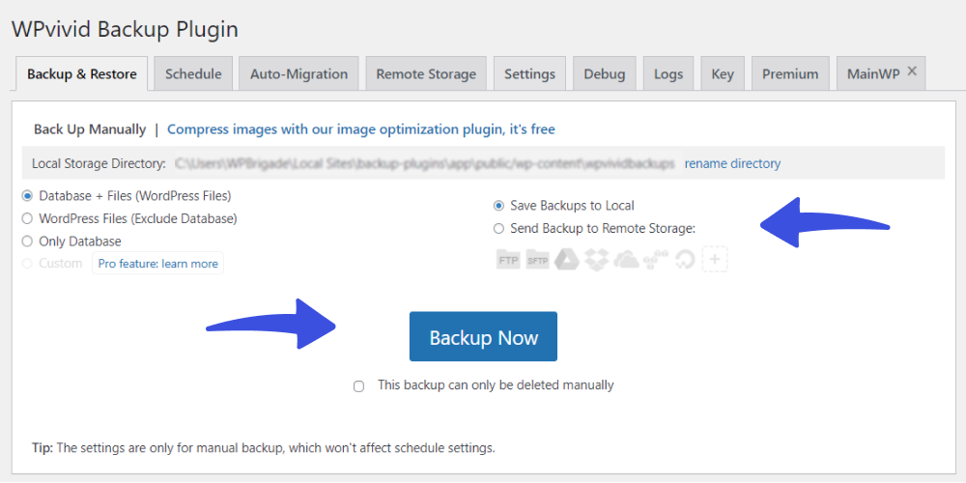This screenshot has height=483, width=966.
Task: Choose Save Backups to Local
Action: click(x=498, y=205)
